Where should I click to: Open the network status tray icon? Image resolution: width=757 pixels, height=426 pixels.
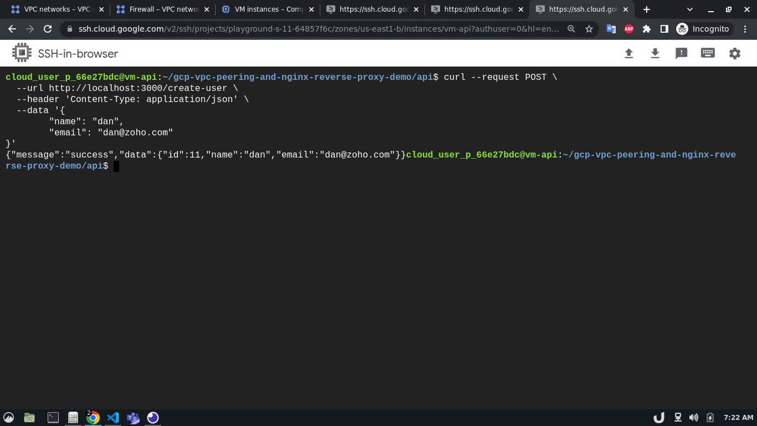[678, 418]
